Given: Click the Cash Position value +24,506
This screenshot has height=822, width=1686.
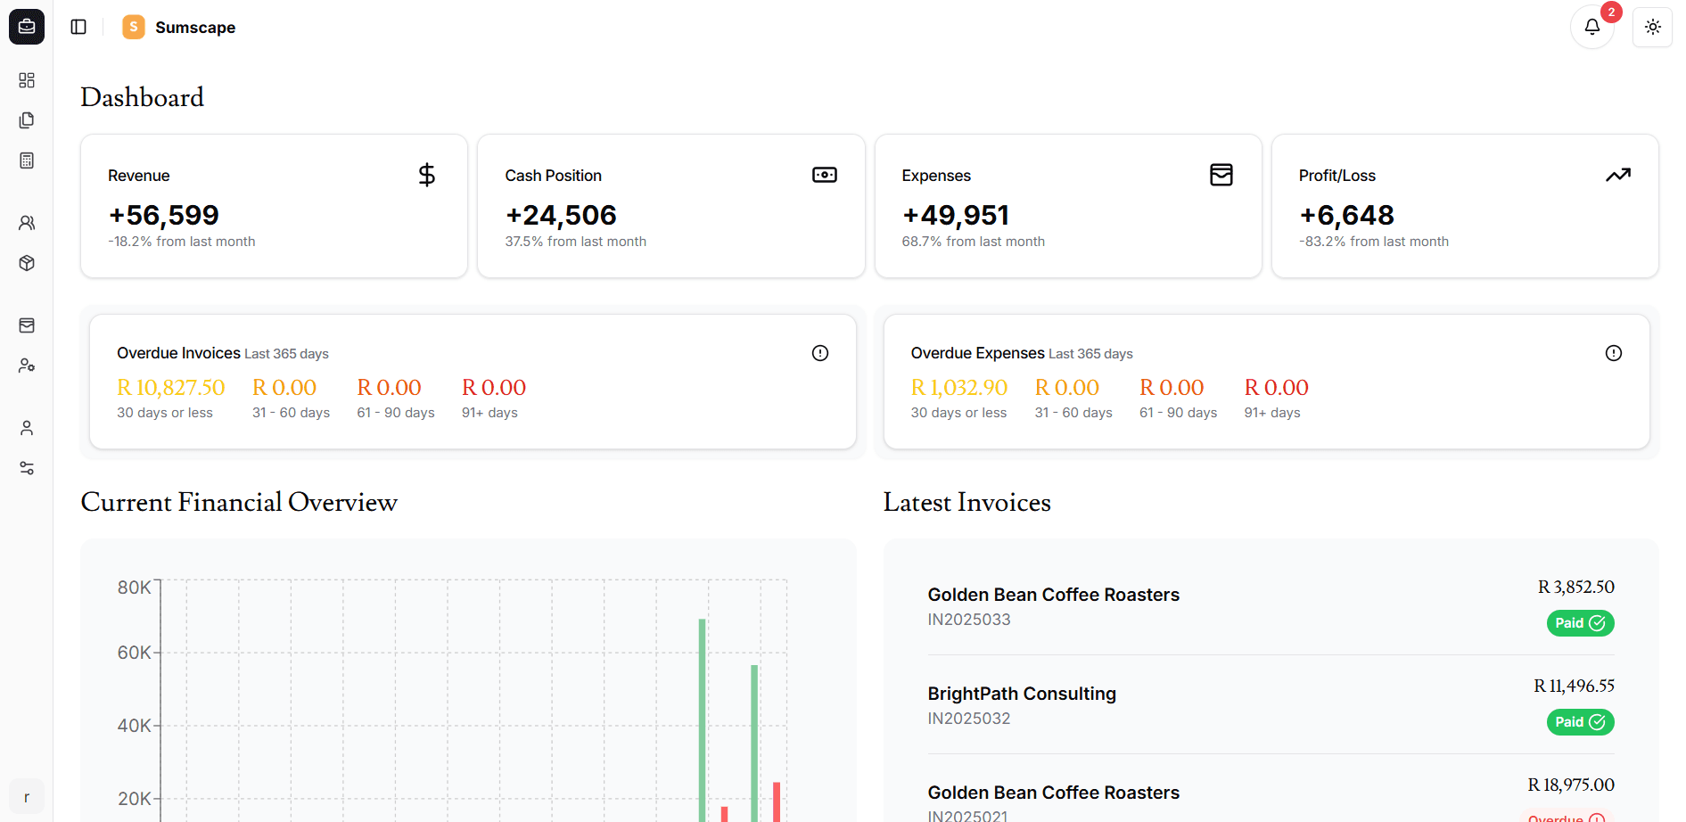Looking at the screenshot, I should click(x=561, y=215).
